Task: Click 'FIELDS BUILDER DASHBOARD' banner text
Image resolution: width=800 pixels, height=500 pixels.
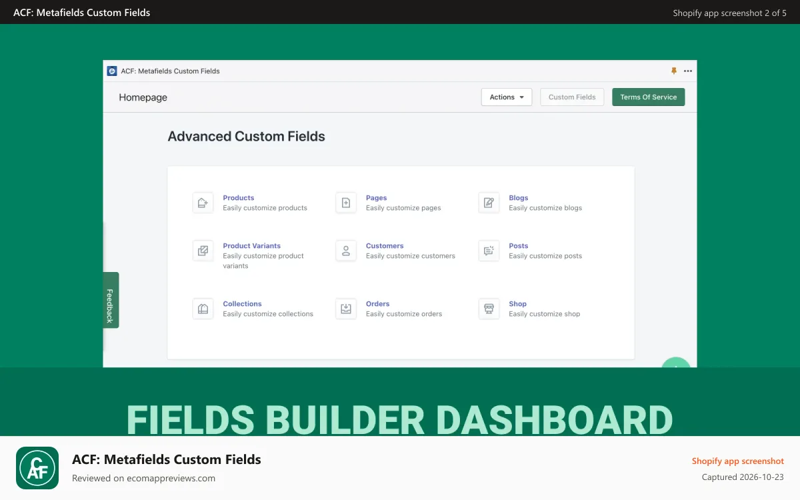Action: pyautogui.click(x=400, y=419)
